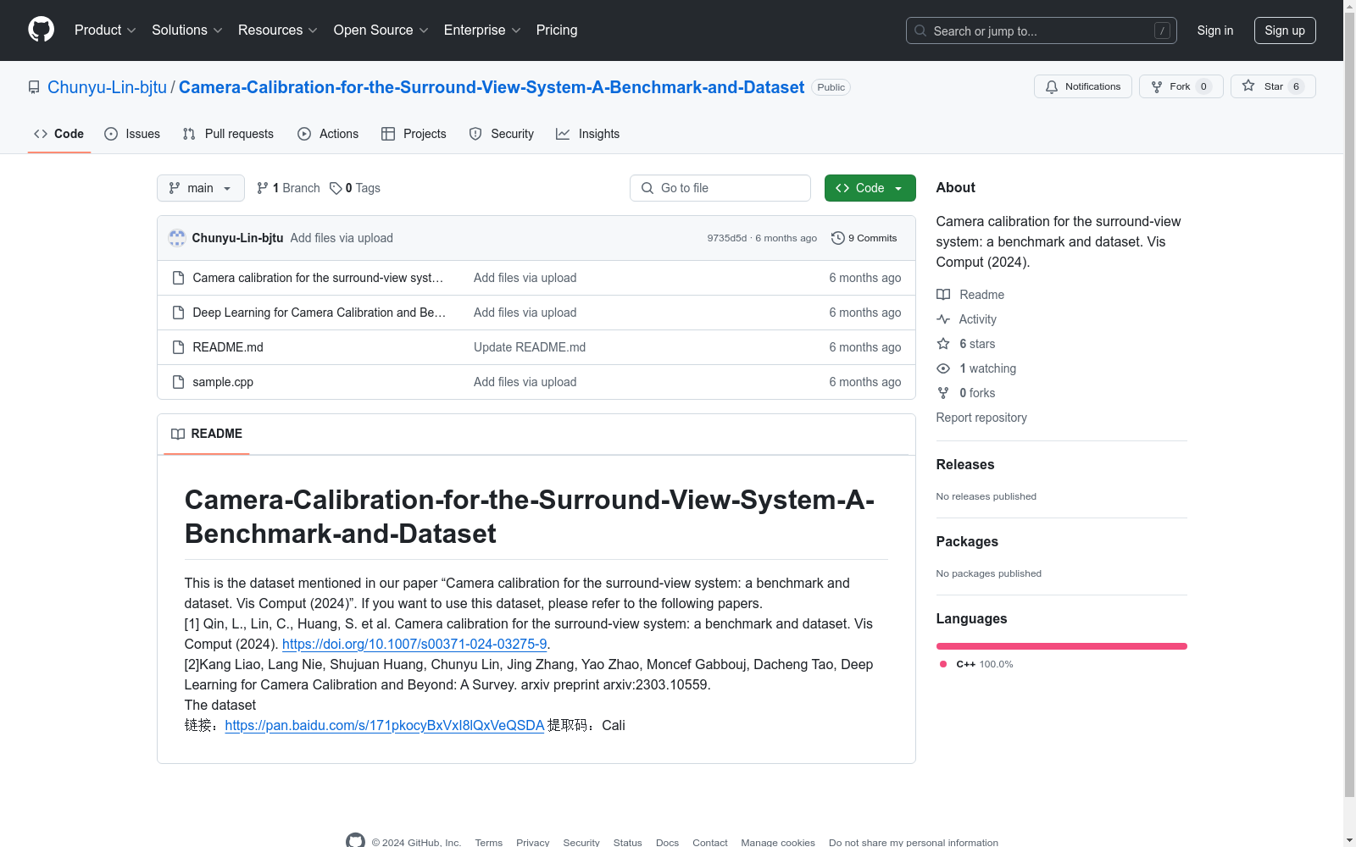Click the file icon of sample.cpp row
Viewport: 1356px width, 847px height.
click(178, 382)
